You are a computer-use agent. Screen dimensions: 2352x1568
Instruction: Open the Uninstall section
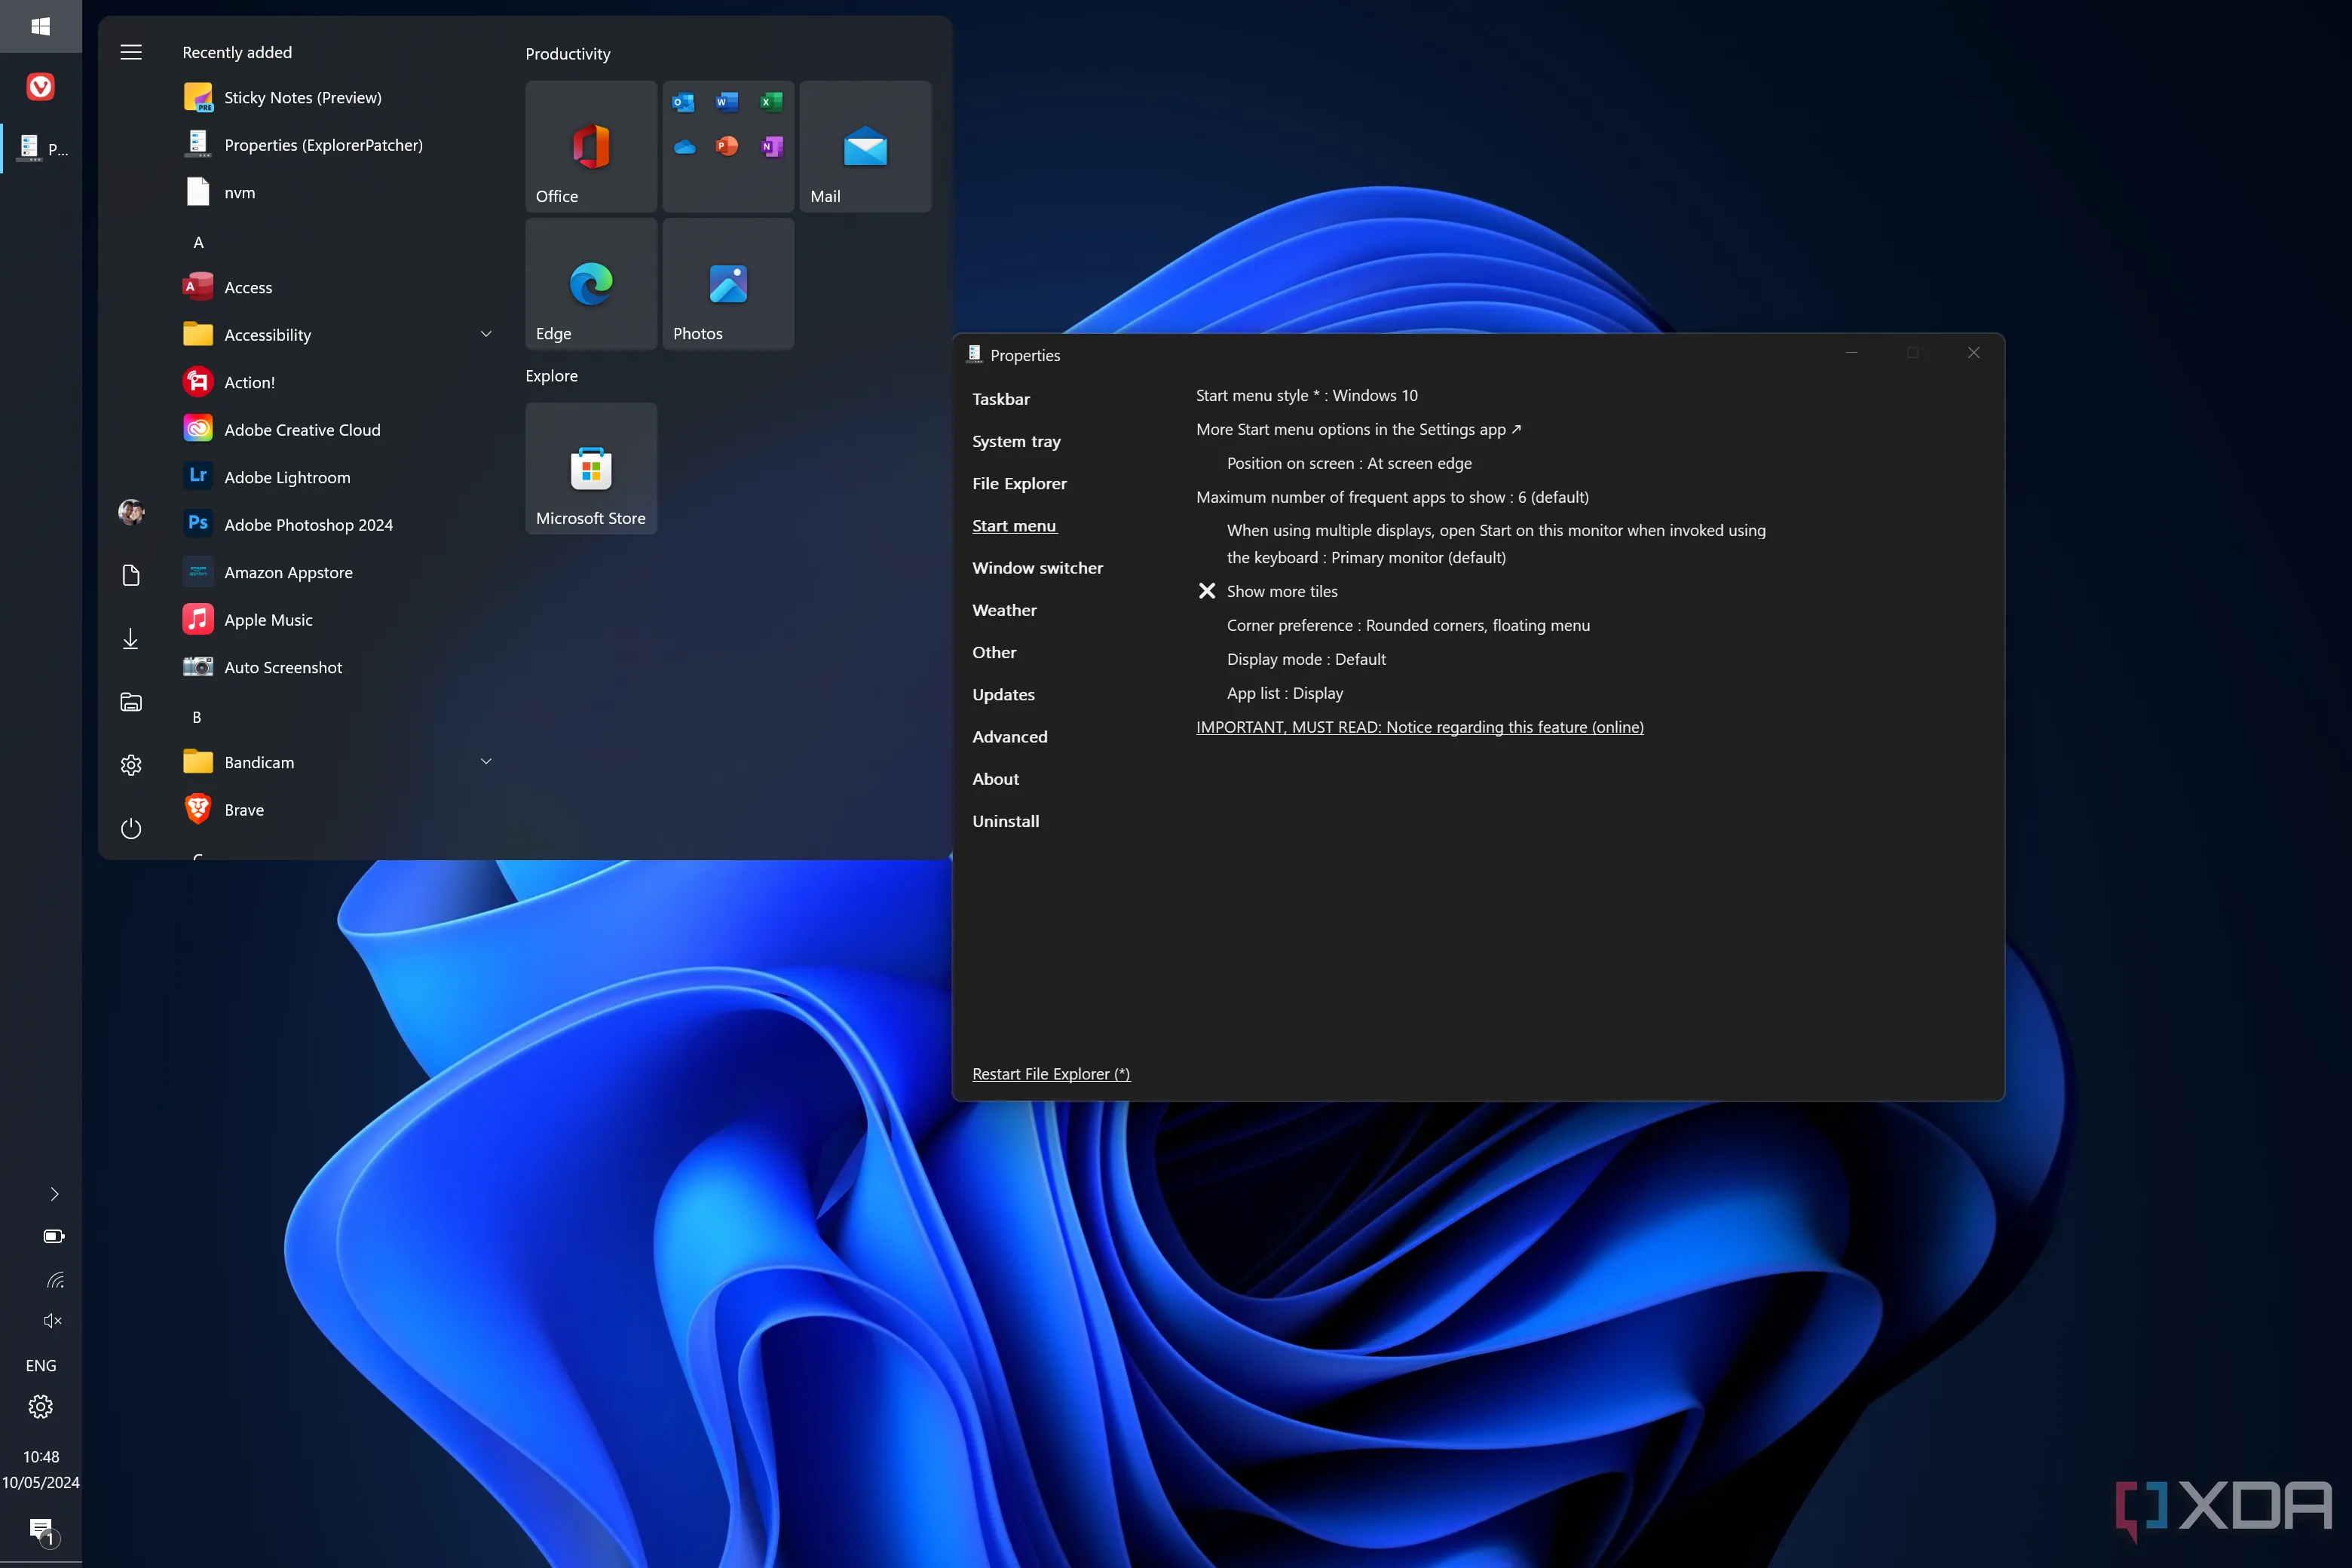click(1005, 821)
